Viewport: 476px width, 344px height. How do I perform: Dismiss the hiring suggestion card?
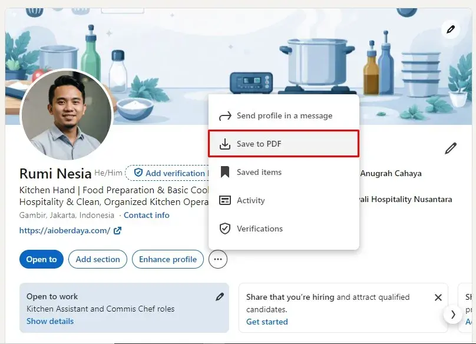click(x=438, y=297)
